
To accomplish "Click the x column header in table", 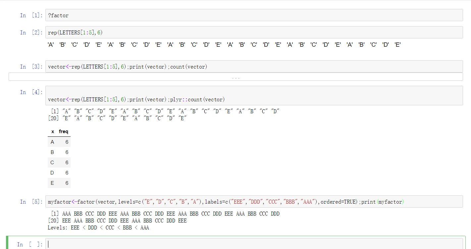I will (53, 131).
